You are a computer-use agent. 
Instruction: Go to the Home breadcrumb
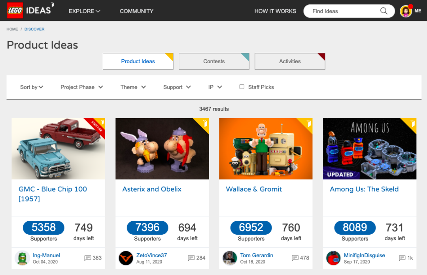coord(12,29)
